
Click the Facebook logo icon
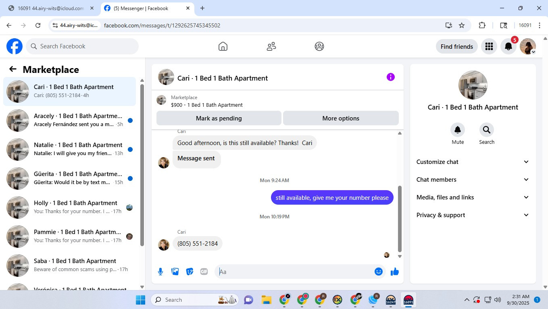15,46
